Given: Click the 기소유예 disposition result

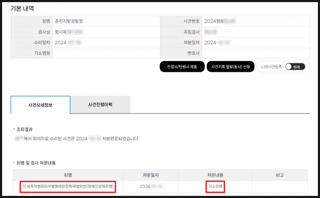Looking at the screenshot, I should (x=215, y=186).
